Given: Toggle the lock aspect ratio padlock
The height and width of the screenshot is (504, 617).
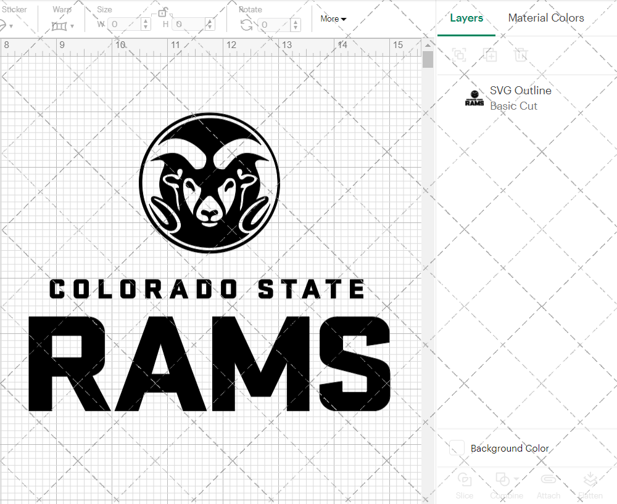Looking at the screenshot, I should [x=162, y=13].
